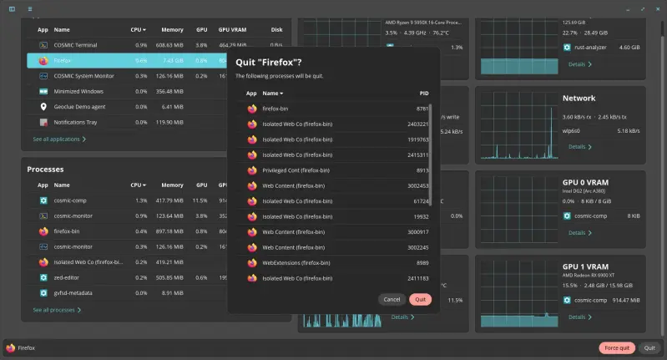Cancel the Quit Firefox dialog
The width and height of the screenshot is (667, 360).
392,300
